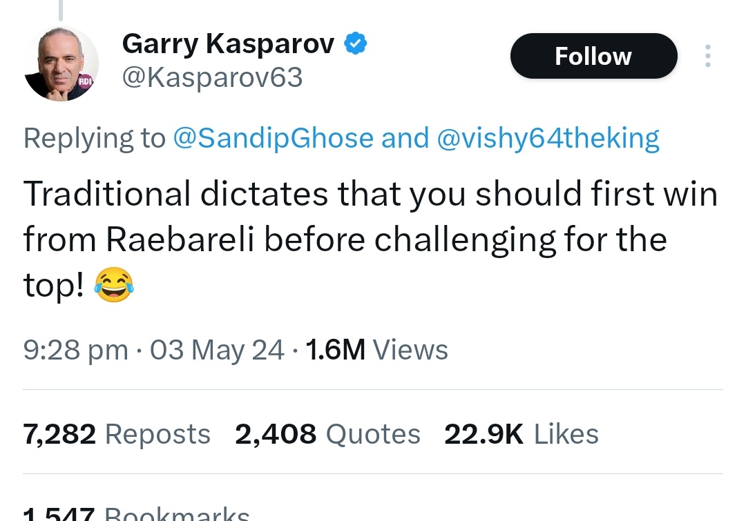Image resolution: width=746 pixels, height=521 pixels.
Task: Click the thread line above the avatar
Action: coord(61,8)
